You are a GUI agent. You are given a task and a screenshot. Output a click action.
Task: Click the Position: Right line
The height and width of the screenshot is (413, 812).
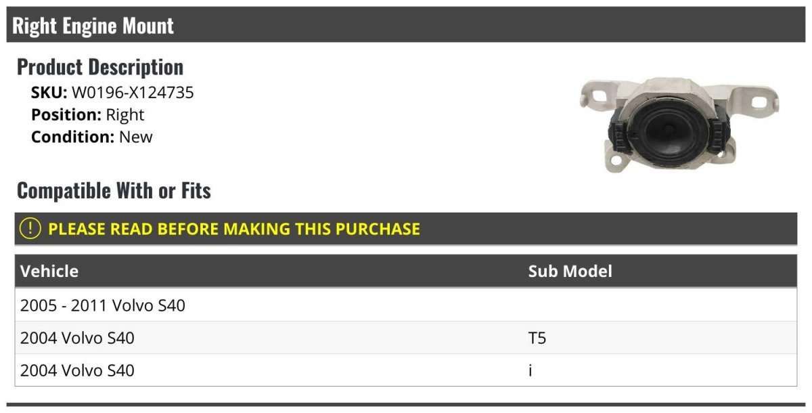[88, 115]
